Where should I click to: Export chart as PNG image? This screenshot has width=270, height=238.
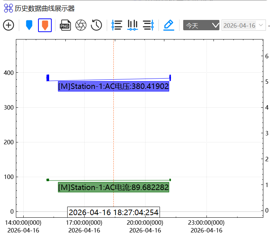tap(65, 25)
